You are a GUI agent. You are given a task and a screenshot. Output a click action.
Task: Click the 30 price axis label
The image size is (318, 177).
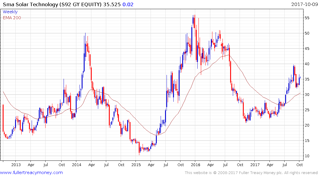click(x=307, y=94)
